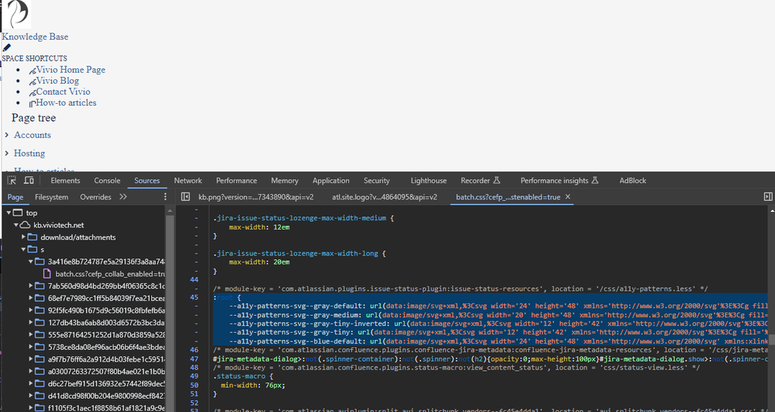
Task: Switch to the Filesystem navigator tab
Action: tap(51, 197)
